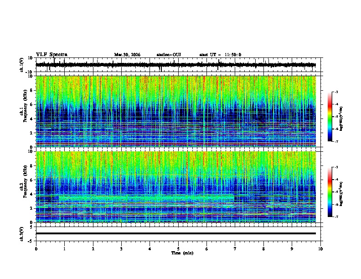The image size is (361, 279).
Task: Click time axis tick label "7"
Action: tap(235, 249)
